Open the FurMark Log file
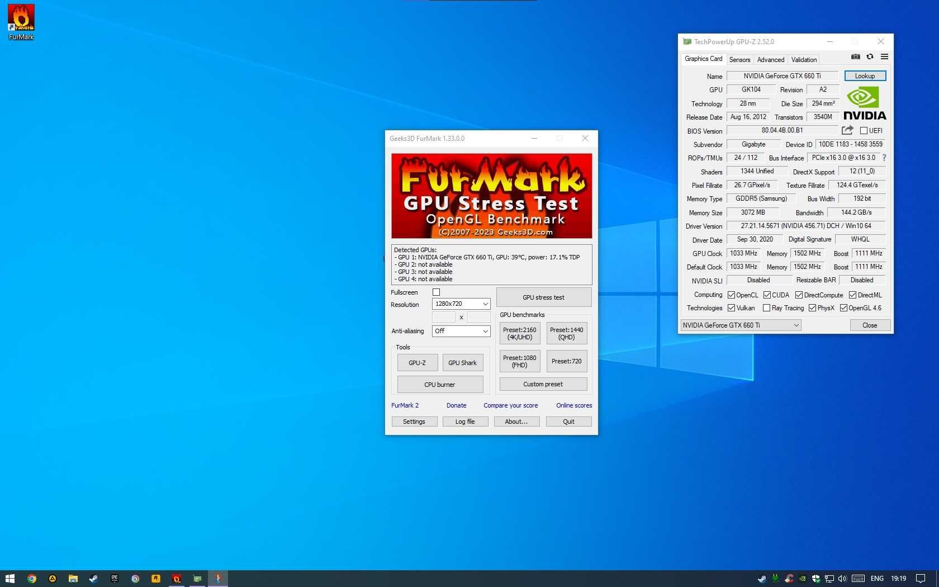Viewport: 939px width, 587px height. (465, 422)
